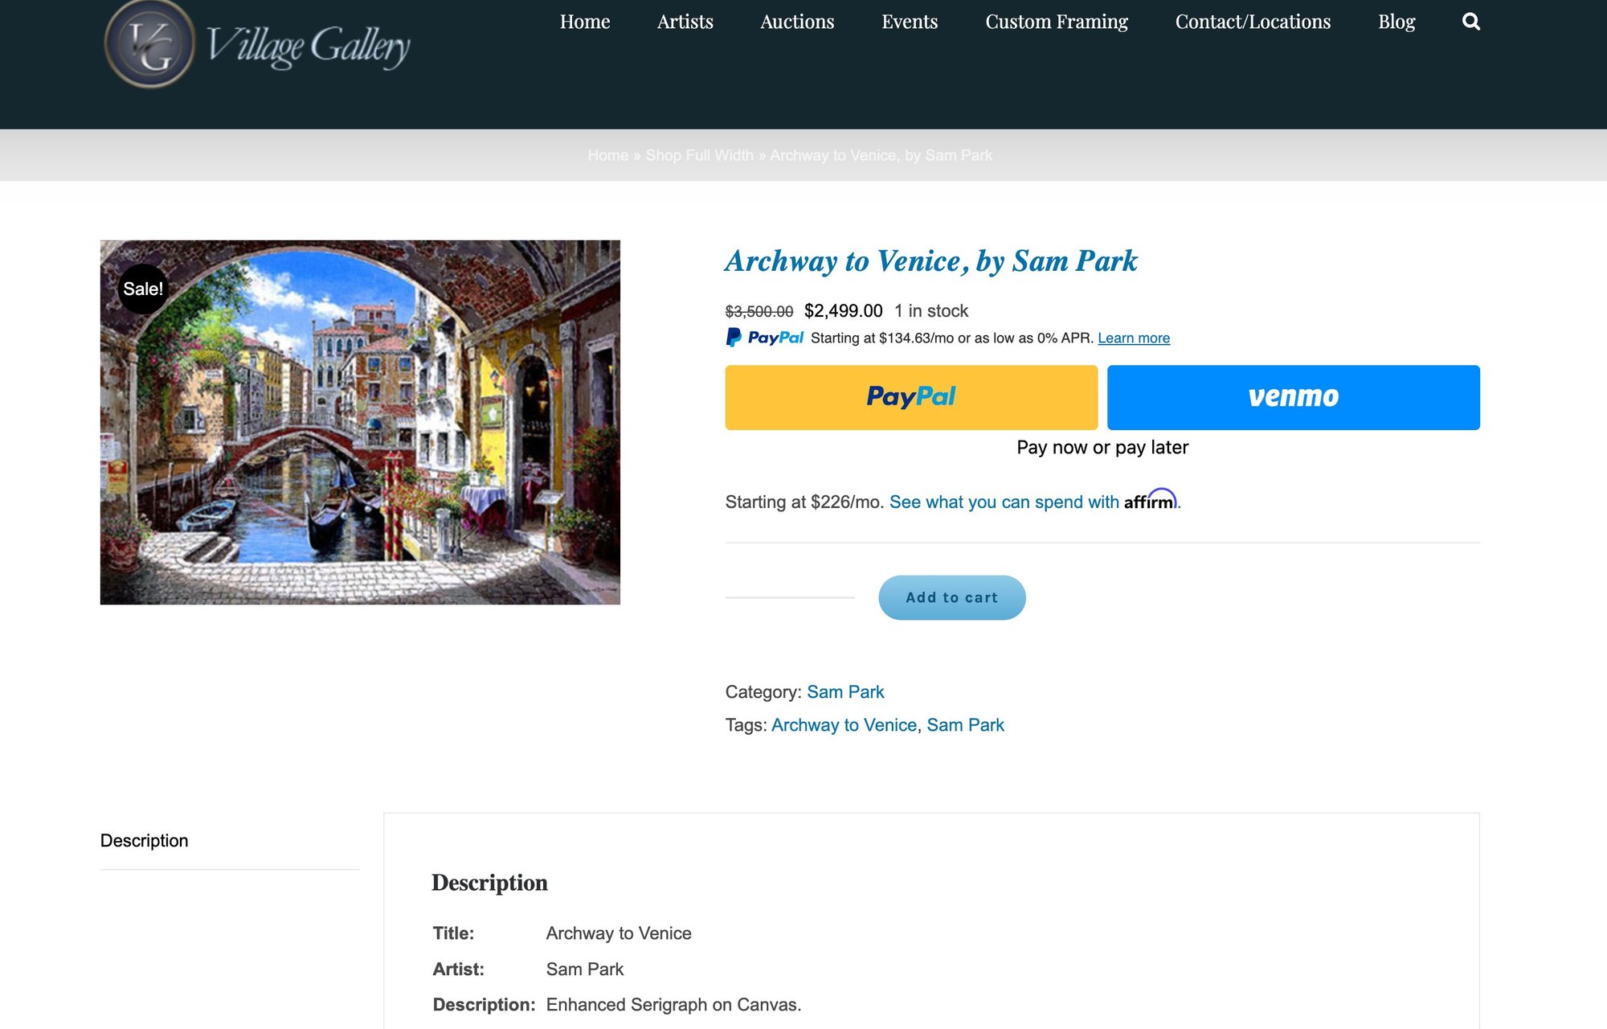Screen dimensions: 1607x1029
Task: Click the Sale! badge on product image
Action: 143,289
